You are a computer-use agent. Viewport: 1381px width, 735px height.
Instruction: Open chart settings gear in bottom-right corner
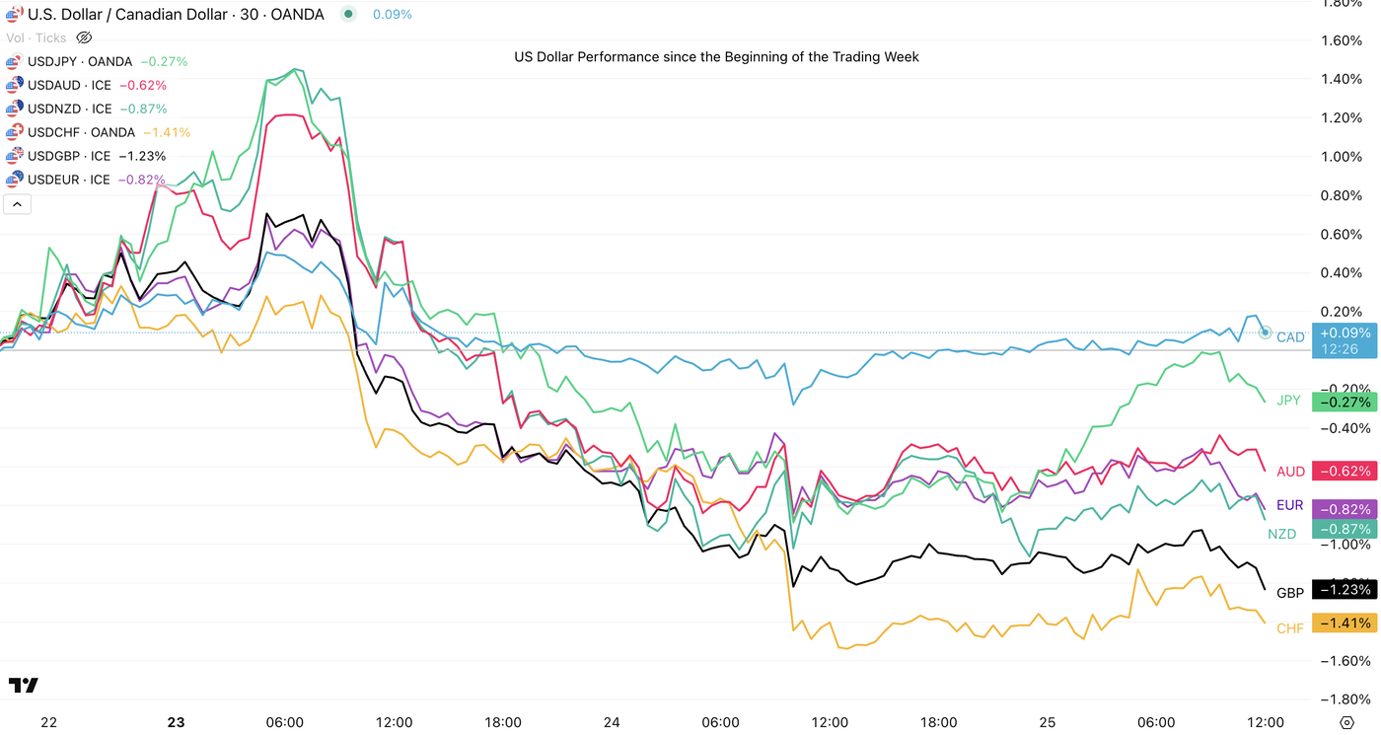[x=1346, y=722]
